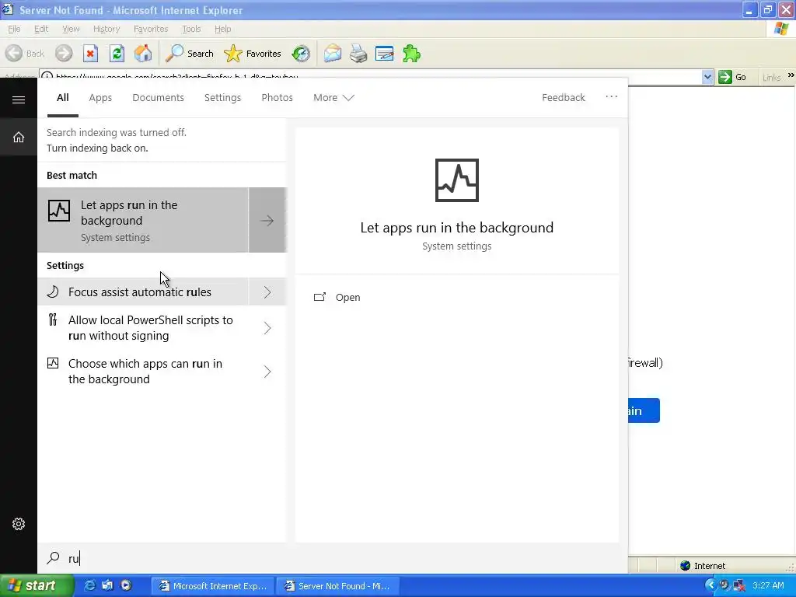
Task: Click the History clock toolbar icon
Action: (301, 54)
